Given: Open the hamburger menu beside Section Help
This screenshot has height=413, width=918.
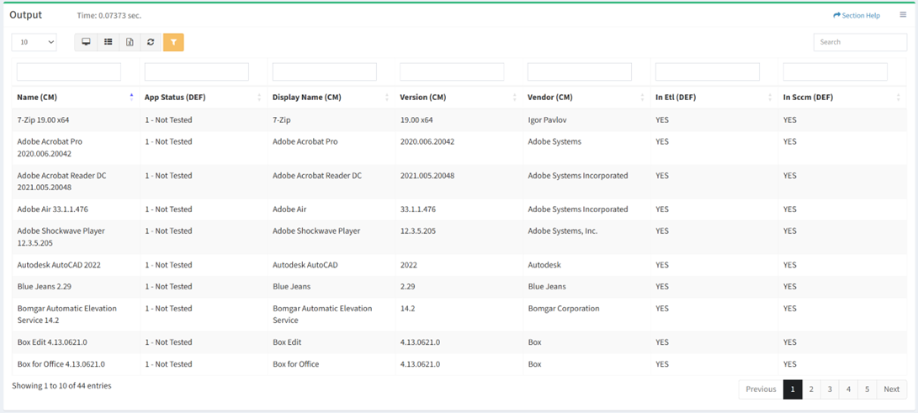Looking at the screenshot, I should (x=903, y=15).
